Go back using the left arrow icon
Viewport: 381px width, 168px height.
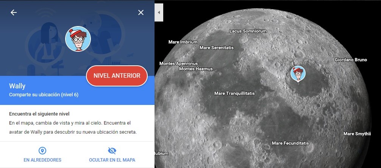pos(14,12)
